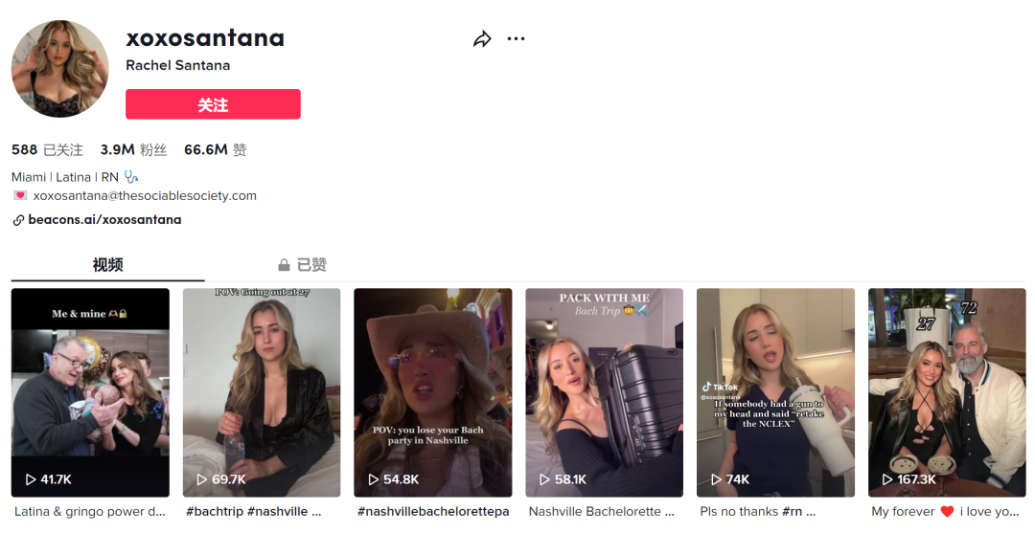Click the link icon beside beacons.ai
The width and height of the screenshot is (1035, 533).
coord(18,220)
